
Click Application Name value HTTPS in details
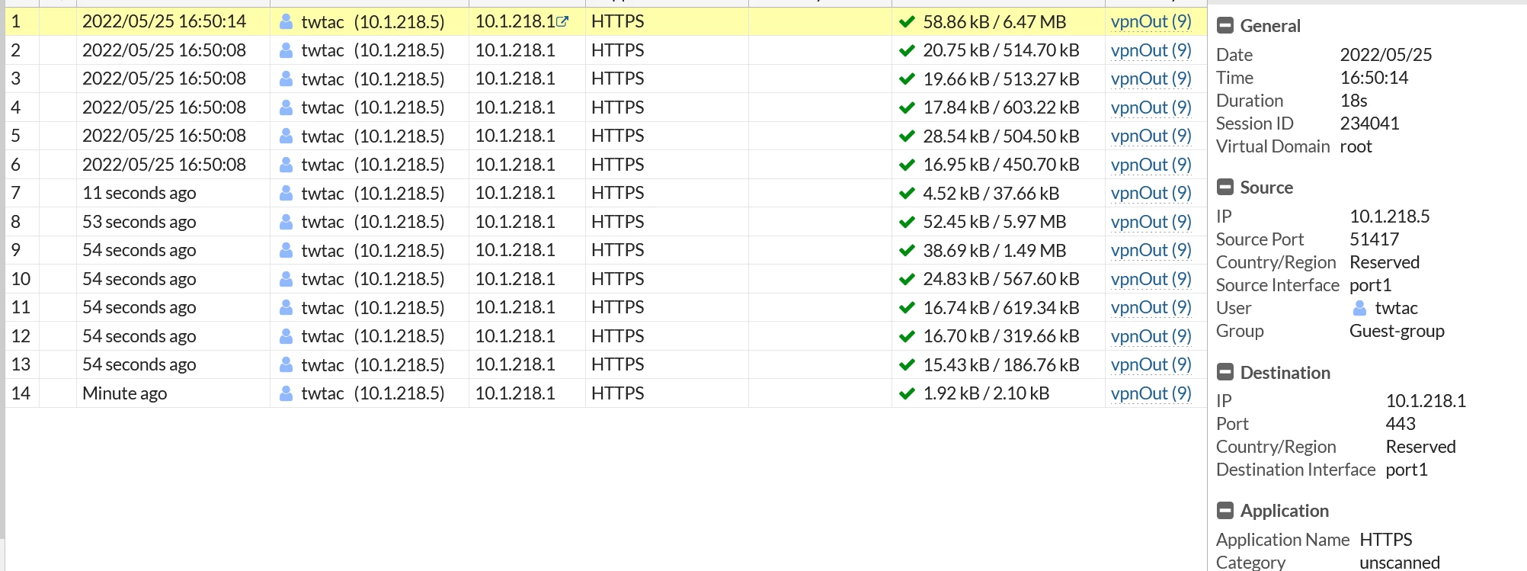1386,540
